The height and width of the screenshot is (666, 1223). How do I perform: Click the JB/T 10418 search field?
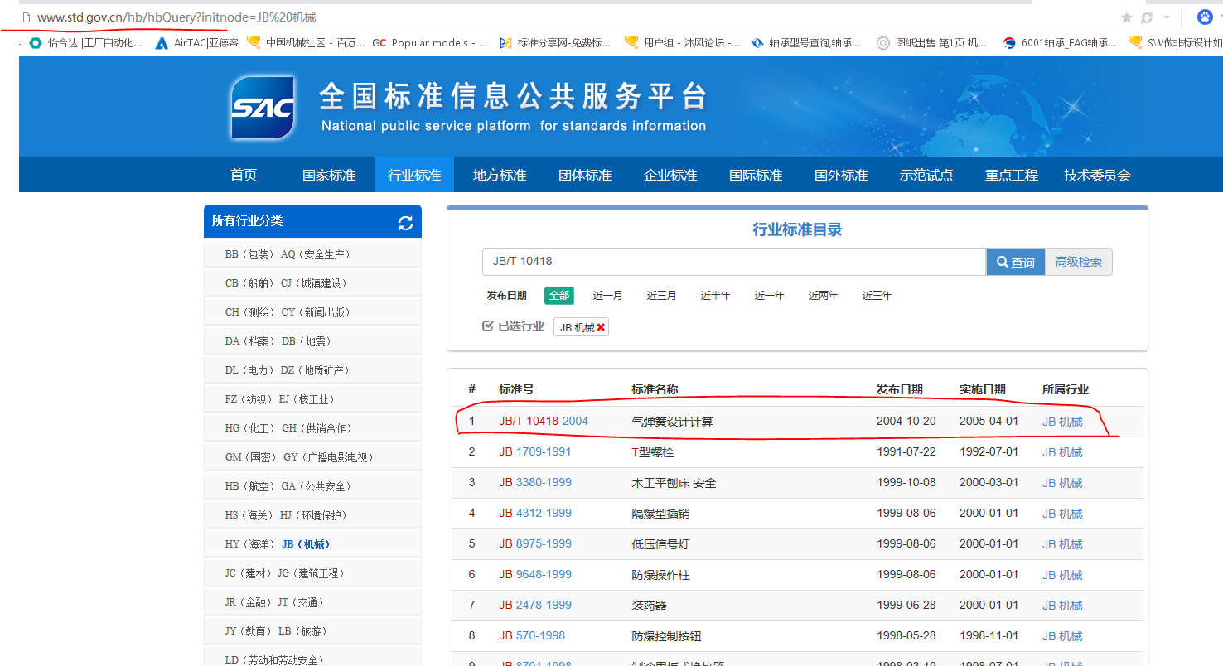pyautogui.click(x=733, y=262)
